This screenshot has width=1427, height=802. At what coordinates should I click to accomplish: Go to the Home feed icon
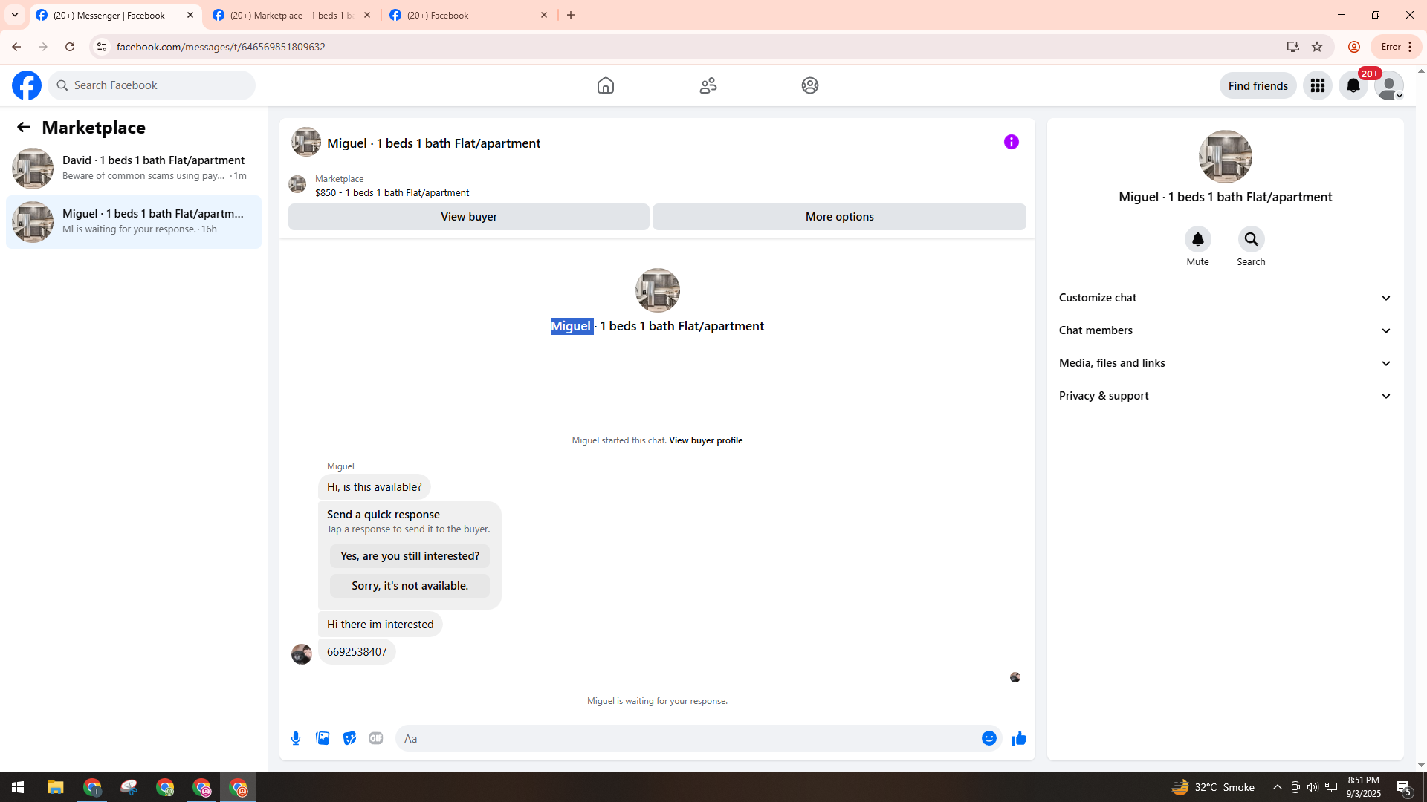[x=606, y=85]
